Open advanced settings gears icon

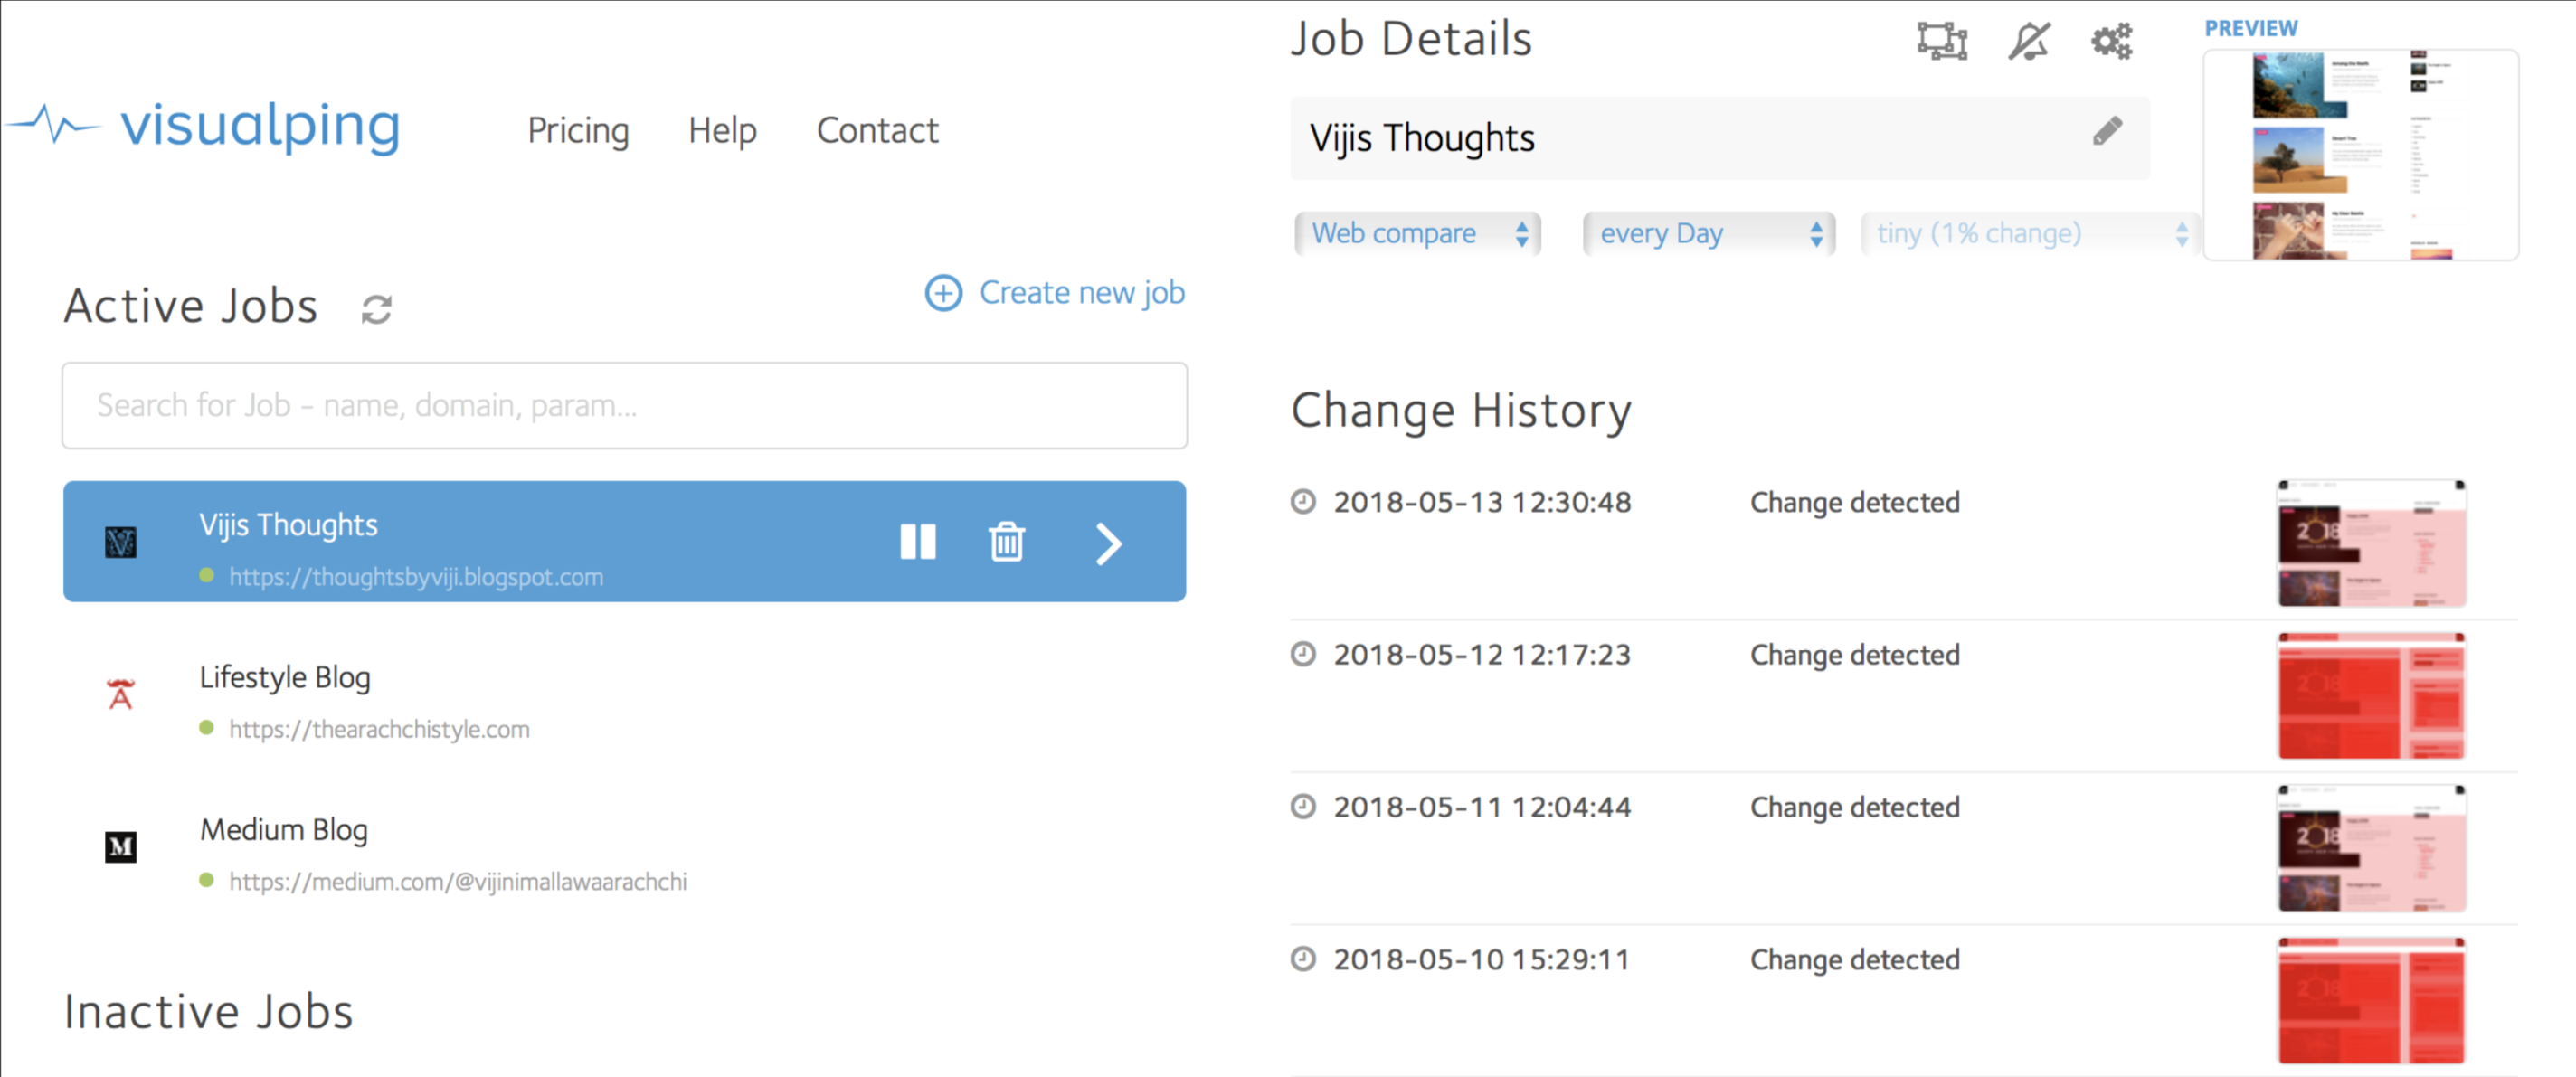[x=2112, y=41]
